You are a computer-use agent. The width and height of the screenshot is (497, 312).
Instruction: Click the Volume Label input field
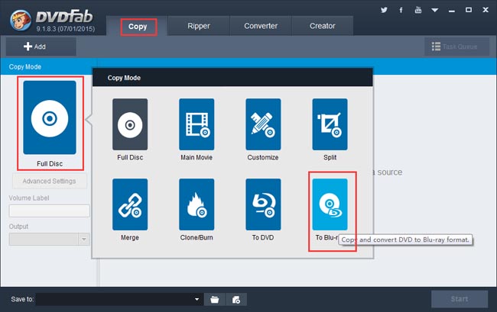tap(50, 211)
